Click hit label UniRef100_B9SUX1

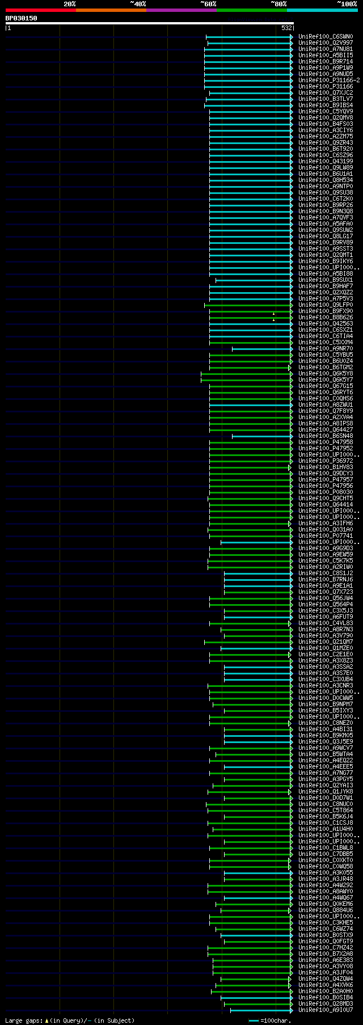[x=326, y=280]
